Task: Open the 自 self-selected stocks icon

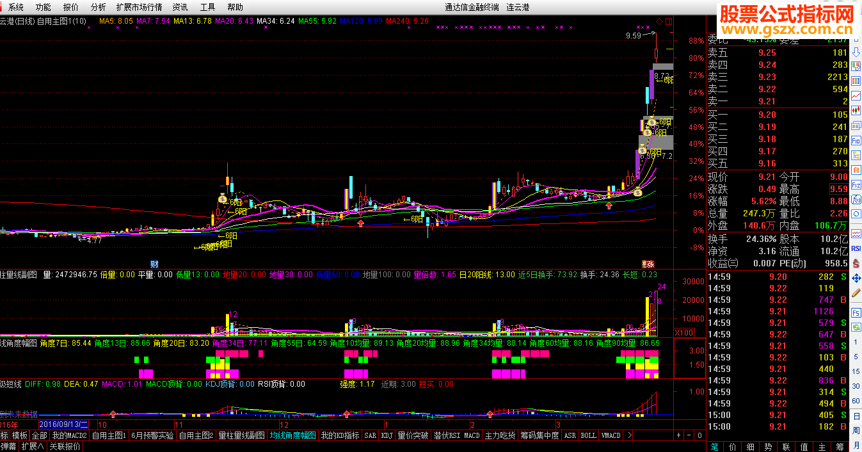Action: pyautogui.click(x=856, y=170)
